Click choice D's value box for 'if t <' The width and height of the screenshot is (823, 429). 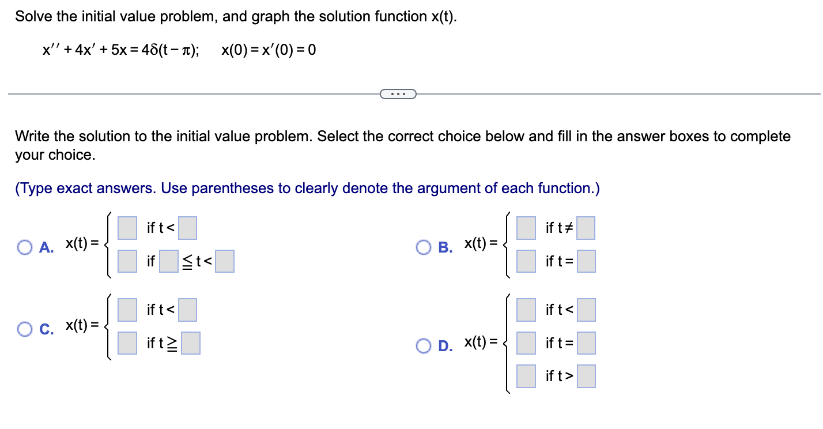coord(526,310)
